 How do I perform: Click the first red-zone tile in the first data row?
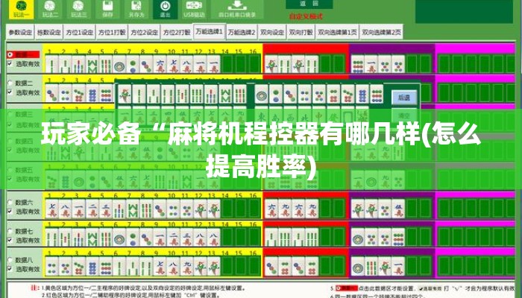coord(271,64)
